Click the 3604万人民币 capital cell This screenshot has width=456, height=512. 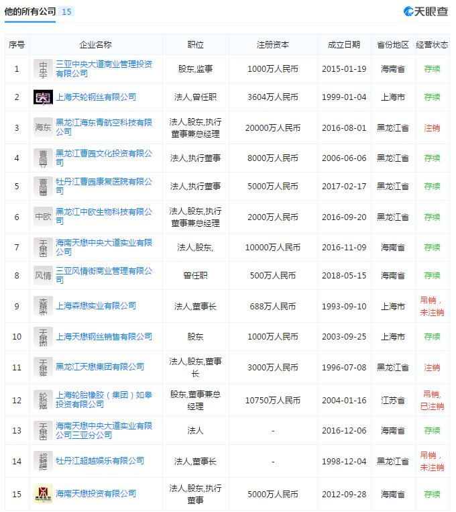tap(273, 97)
